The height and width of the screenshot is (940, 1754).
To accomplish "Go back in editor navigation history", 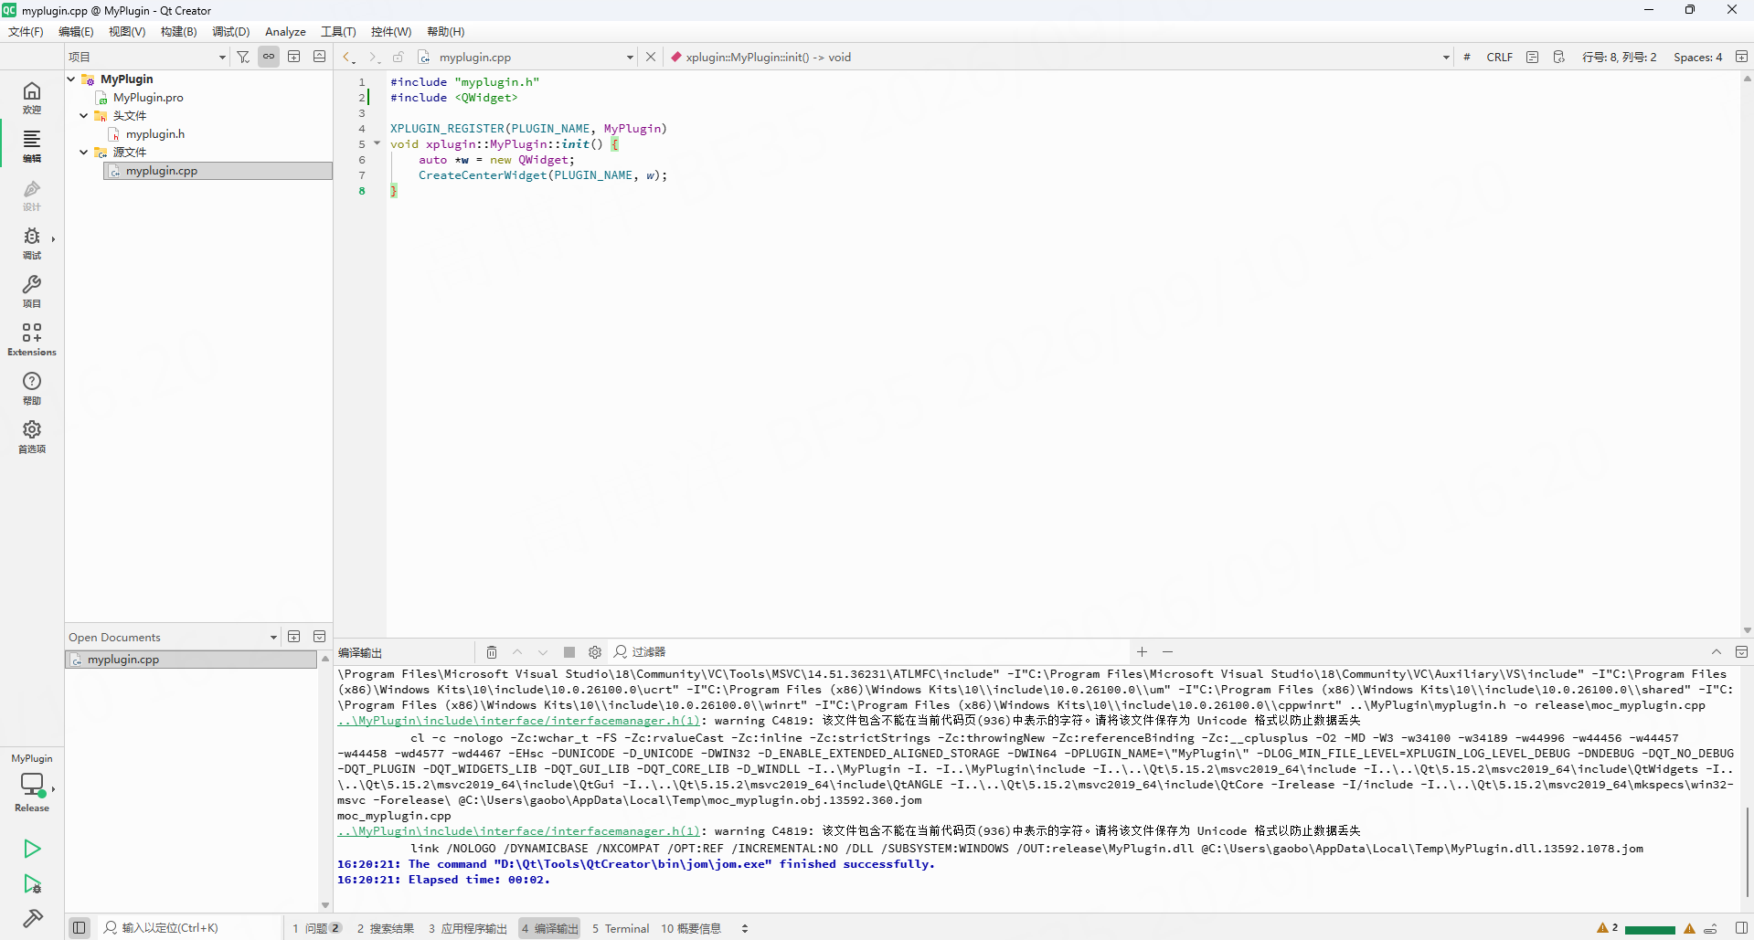I will tap(348, 57).
